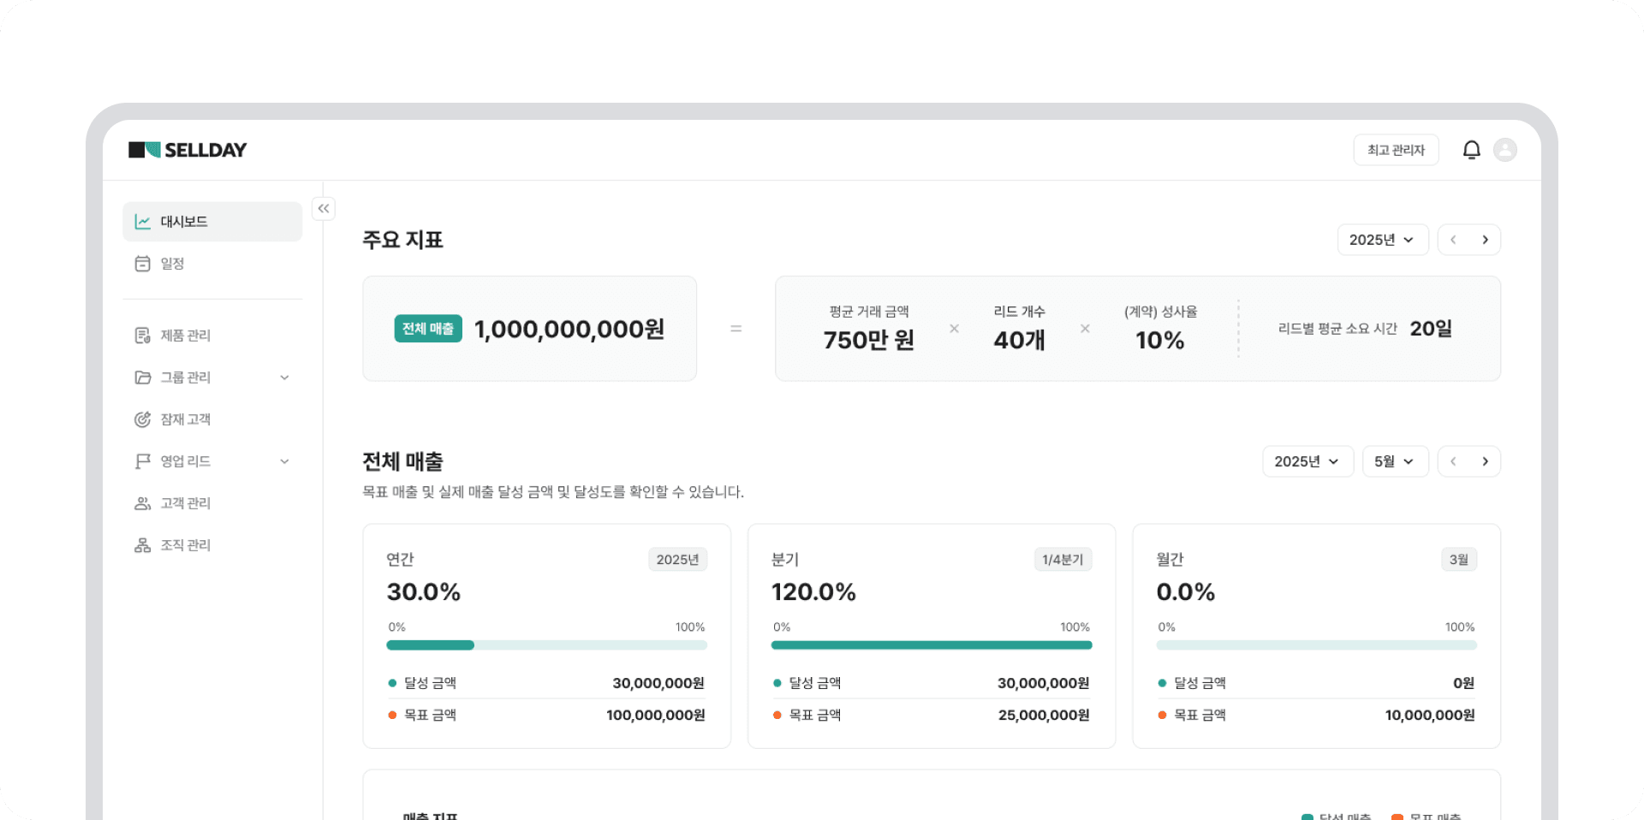
Task: Collapse the sidebar with the double-chevron button
Action: click(324, 208)
